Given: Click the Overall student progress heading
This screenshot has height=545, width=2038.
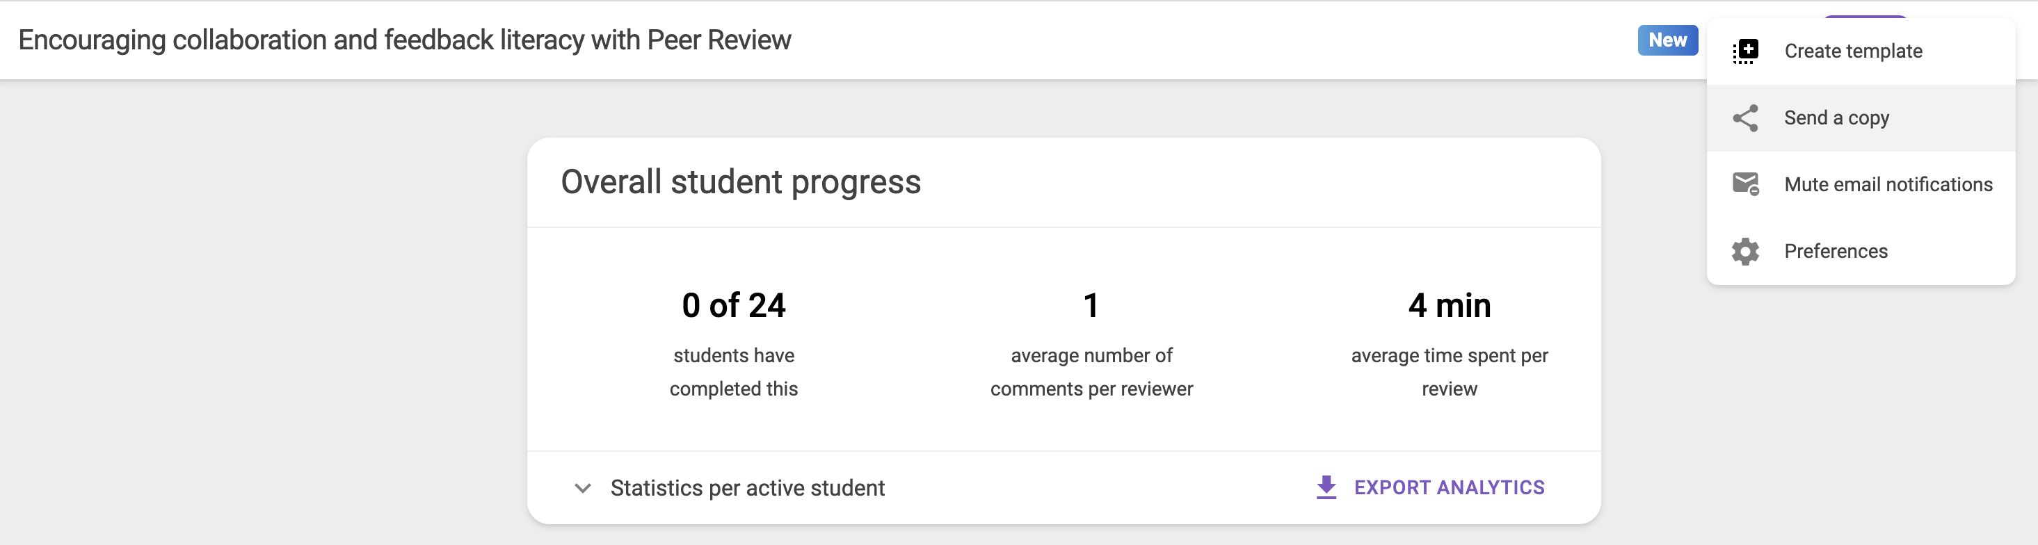Looking at the screenshot, I should point(741,182).
